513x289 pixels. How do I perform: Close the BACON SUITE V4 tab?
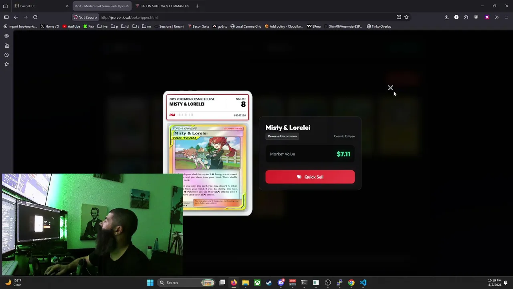[x=188, y=6]
